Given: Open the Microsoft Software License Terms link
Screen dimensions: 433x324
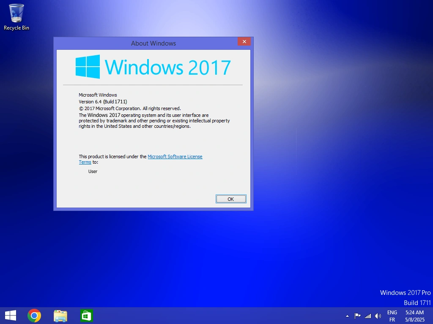Looking at the screenshot, I should tap(175, 157).
